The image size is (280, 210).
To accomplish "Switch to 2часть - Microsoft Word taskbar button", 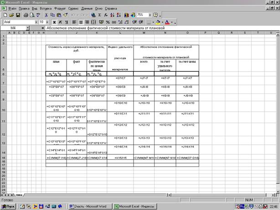I will tap(89, 206).
